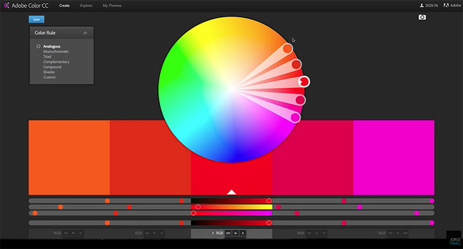The width and height of the screenshot is (463, 249).
Task: Click the Adobe Color CC logo icon
Action: click(6, 5)
